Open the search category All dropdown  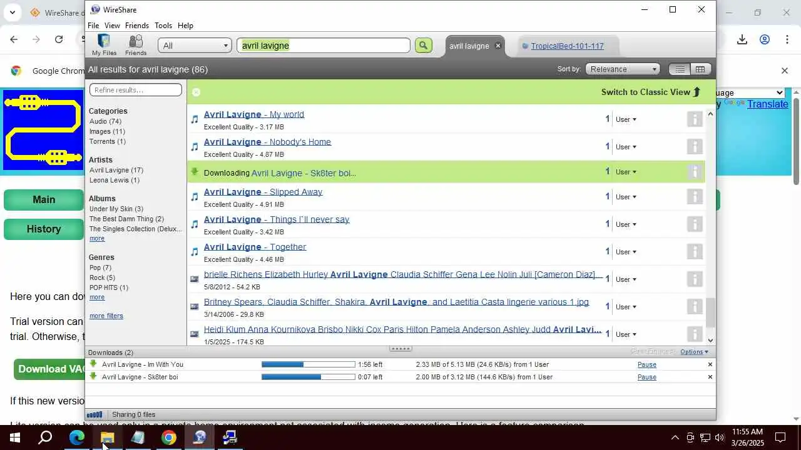pos(194,45)
